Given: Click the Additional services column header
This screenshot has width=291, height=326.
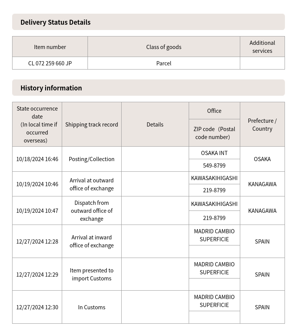Looking at the screenshot, I should tap(262, 47).
